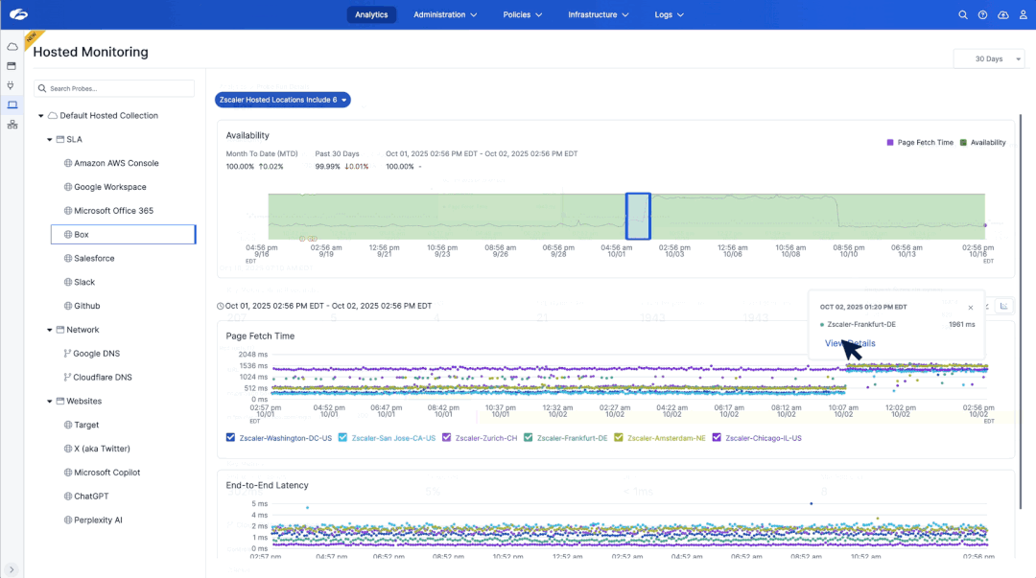Click the cloud upload activation icon
Viewport: 1036px width, 578px height.
pos(1003,14)
